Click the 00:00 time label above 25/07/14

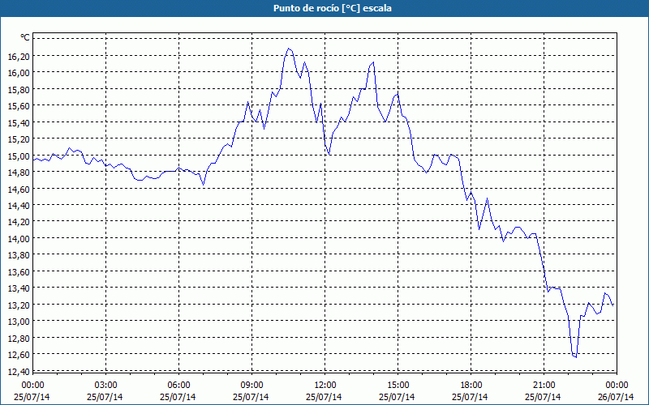coord(32,386)
